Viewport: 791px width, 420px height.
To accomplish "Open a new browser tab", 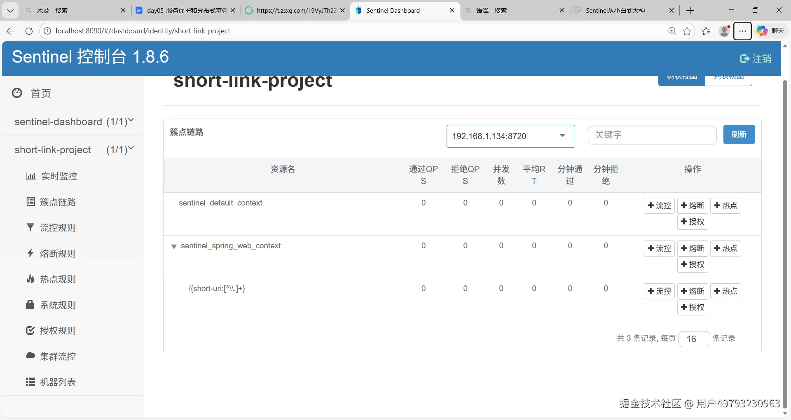I will 690,11.
